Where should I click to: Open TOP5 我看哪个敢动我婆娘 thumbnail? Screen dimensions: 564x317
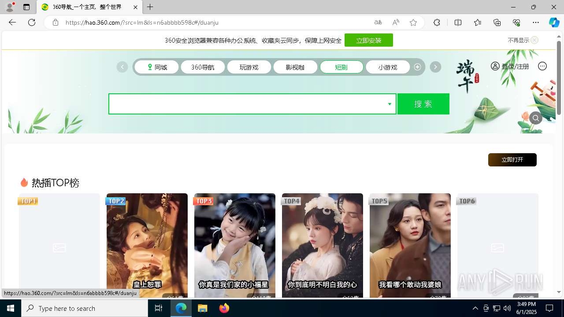click(410, 246)
